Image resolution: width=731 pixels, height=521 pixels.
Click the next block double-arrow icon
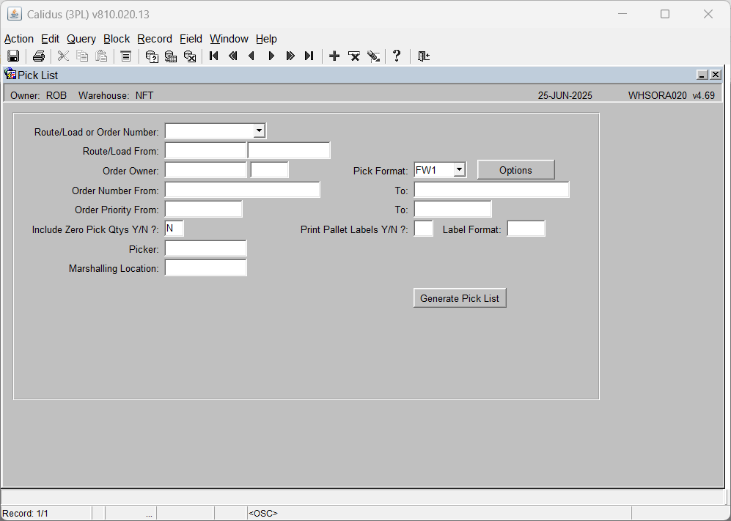(x=290, y=56)
